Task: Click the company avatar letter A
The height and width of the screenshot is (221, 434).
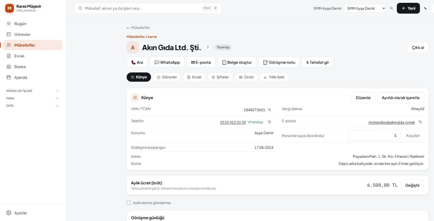Action: pyautogui.click(x=133, y=48)
